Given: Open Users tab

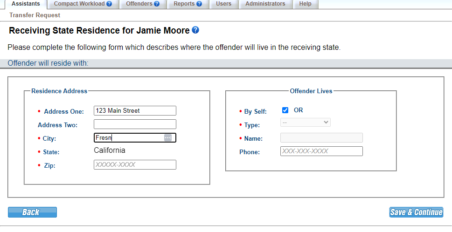Looking at the screenshot, I should 224,4.
